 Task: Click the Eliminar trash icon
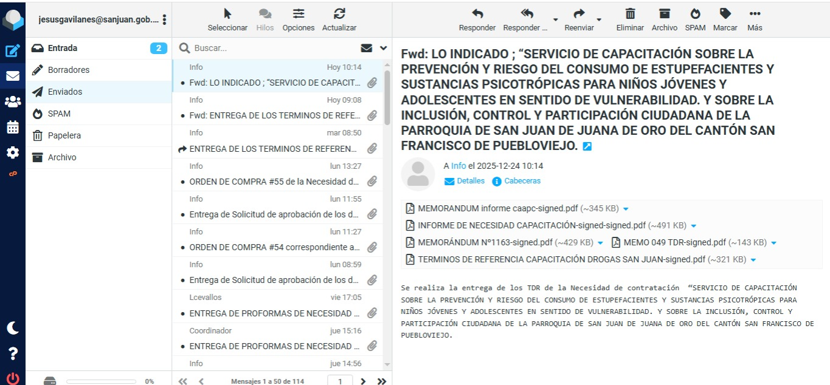[630, 19]
